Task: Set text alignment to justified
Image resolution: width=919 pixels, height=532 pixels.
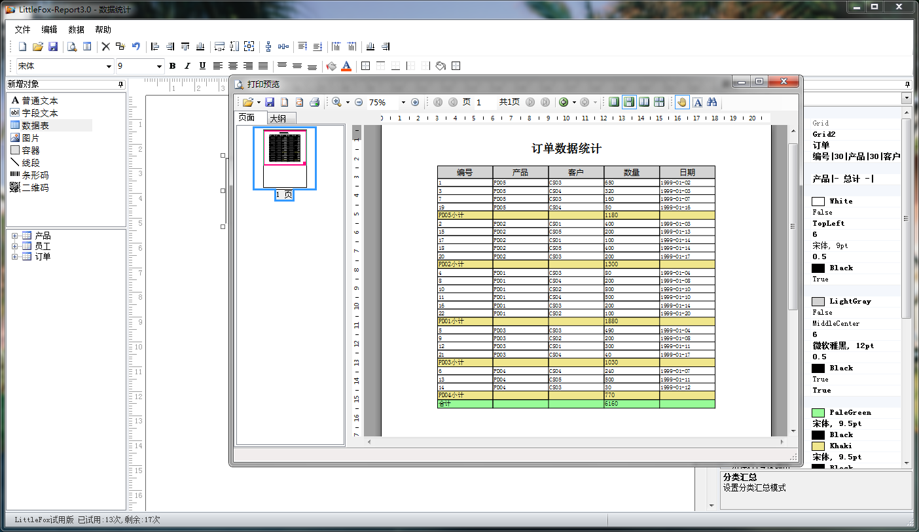Action: (262, 65)
